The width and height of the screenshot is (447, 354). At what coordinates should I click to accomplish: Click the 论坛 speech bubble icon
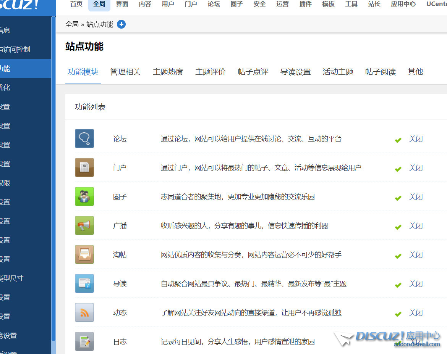click(x=84, y=138)
